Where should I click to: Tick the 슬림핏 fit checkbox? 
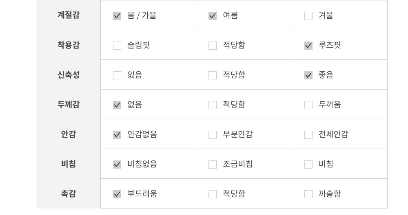click(117, 46)
